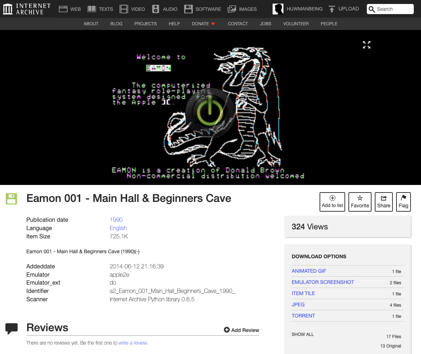421x354 pixels.
Task: Download the TORRENT file
Action: pyautogui.click(x=303, y=316)
